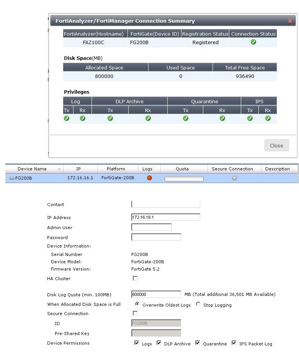Image resolution: width=299 pixels, height=355 pixels.
Task: Click the IPS Tx check icon
Action: pos(250,118)
